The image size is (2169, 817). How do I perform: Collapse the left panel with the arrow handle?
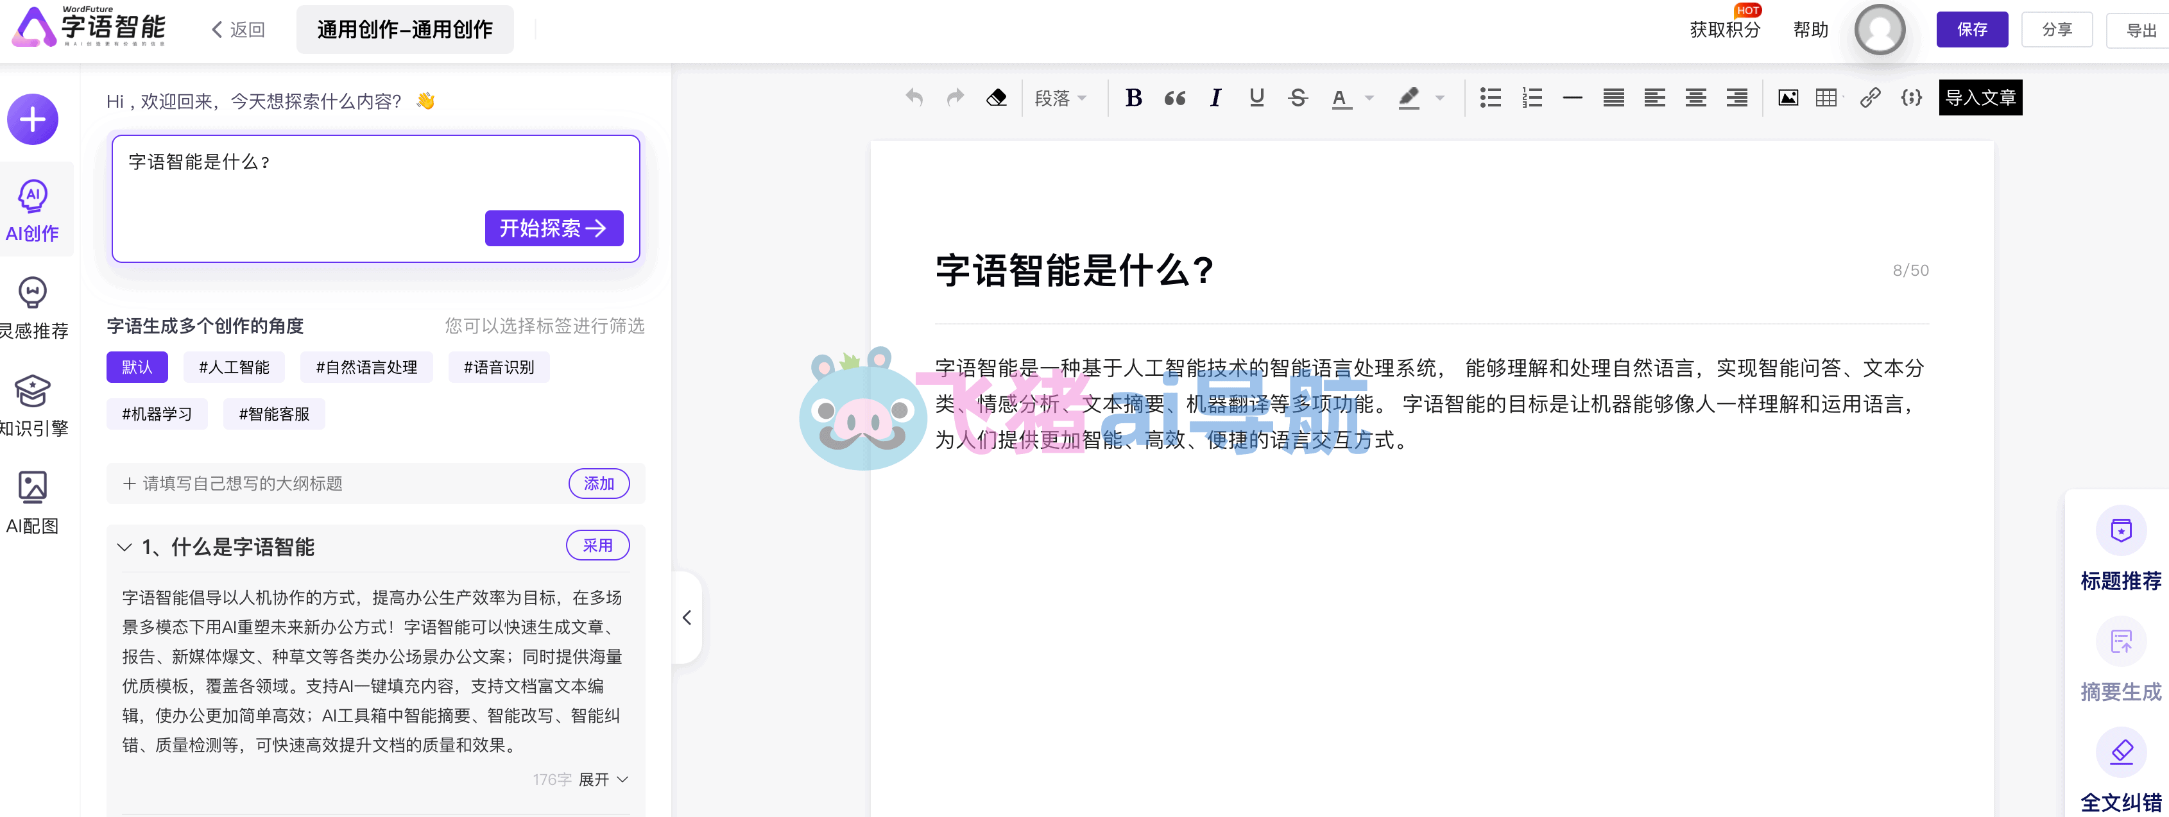click(687, 618)
